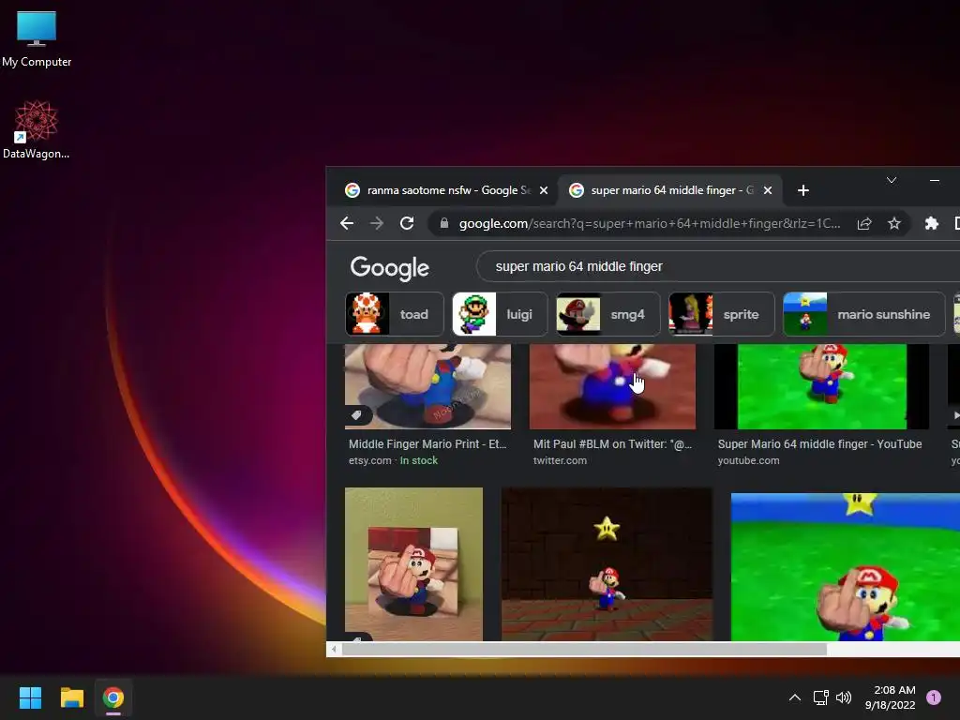Open the DataWagon desktop shortcut

tap(37, 129)
